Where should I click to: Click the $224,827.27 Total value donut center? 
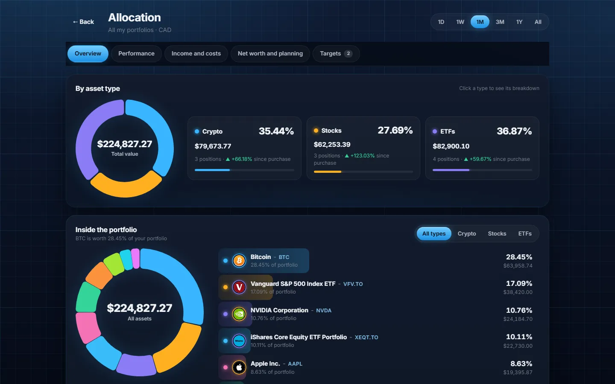click(x=125, y=148)
